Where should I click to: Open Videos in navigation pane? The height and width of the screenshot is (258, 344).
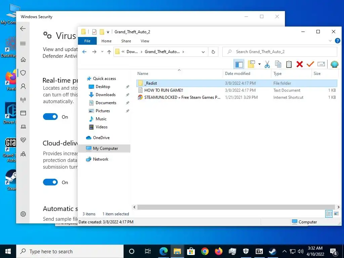[x=101, y=127]
